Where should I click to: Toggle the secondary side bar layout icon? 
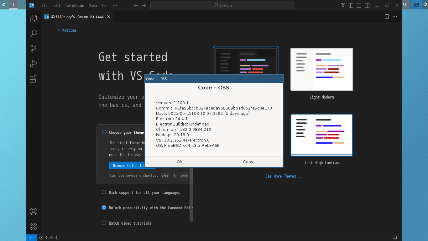[367, 5]
